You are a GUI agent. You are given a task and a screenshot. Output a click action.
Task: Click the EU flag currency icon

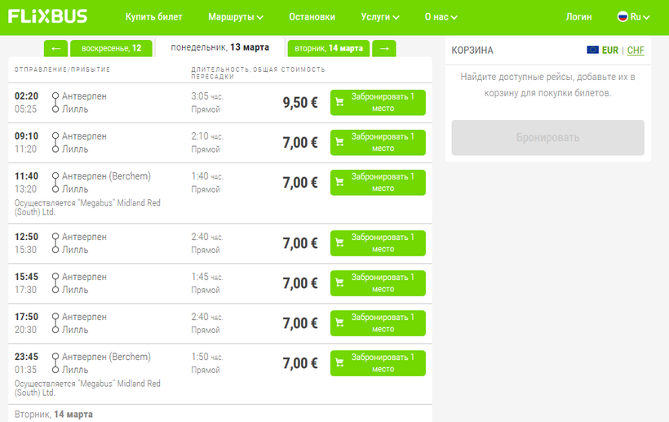point(593,51)
